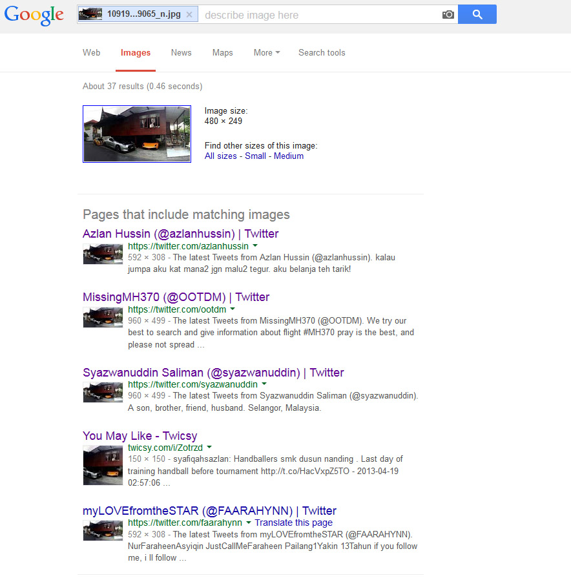The height and width of the screenshot is (580, 571).
Task: Expand dropdown arrow beside ootdm URL
Action: click(233, 309)
